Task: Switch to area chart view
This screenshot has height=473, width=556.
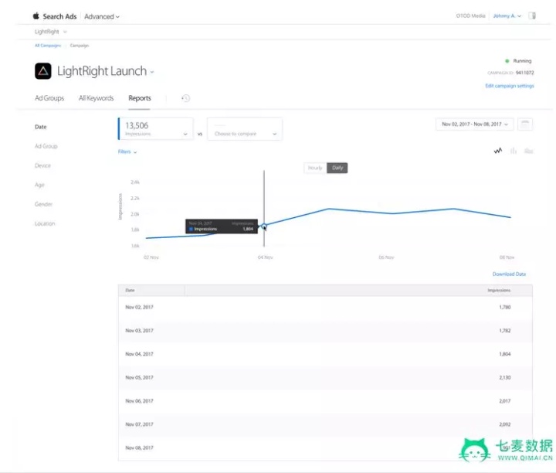Action: [x=528, y=151]
